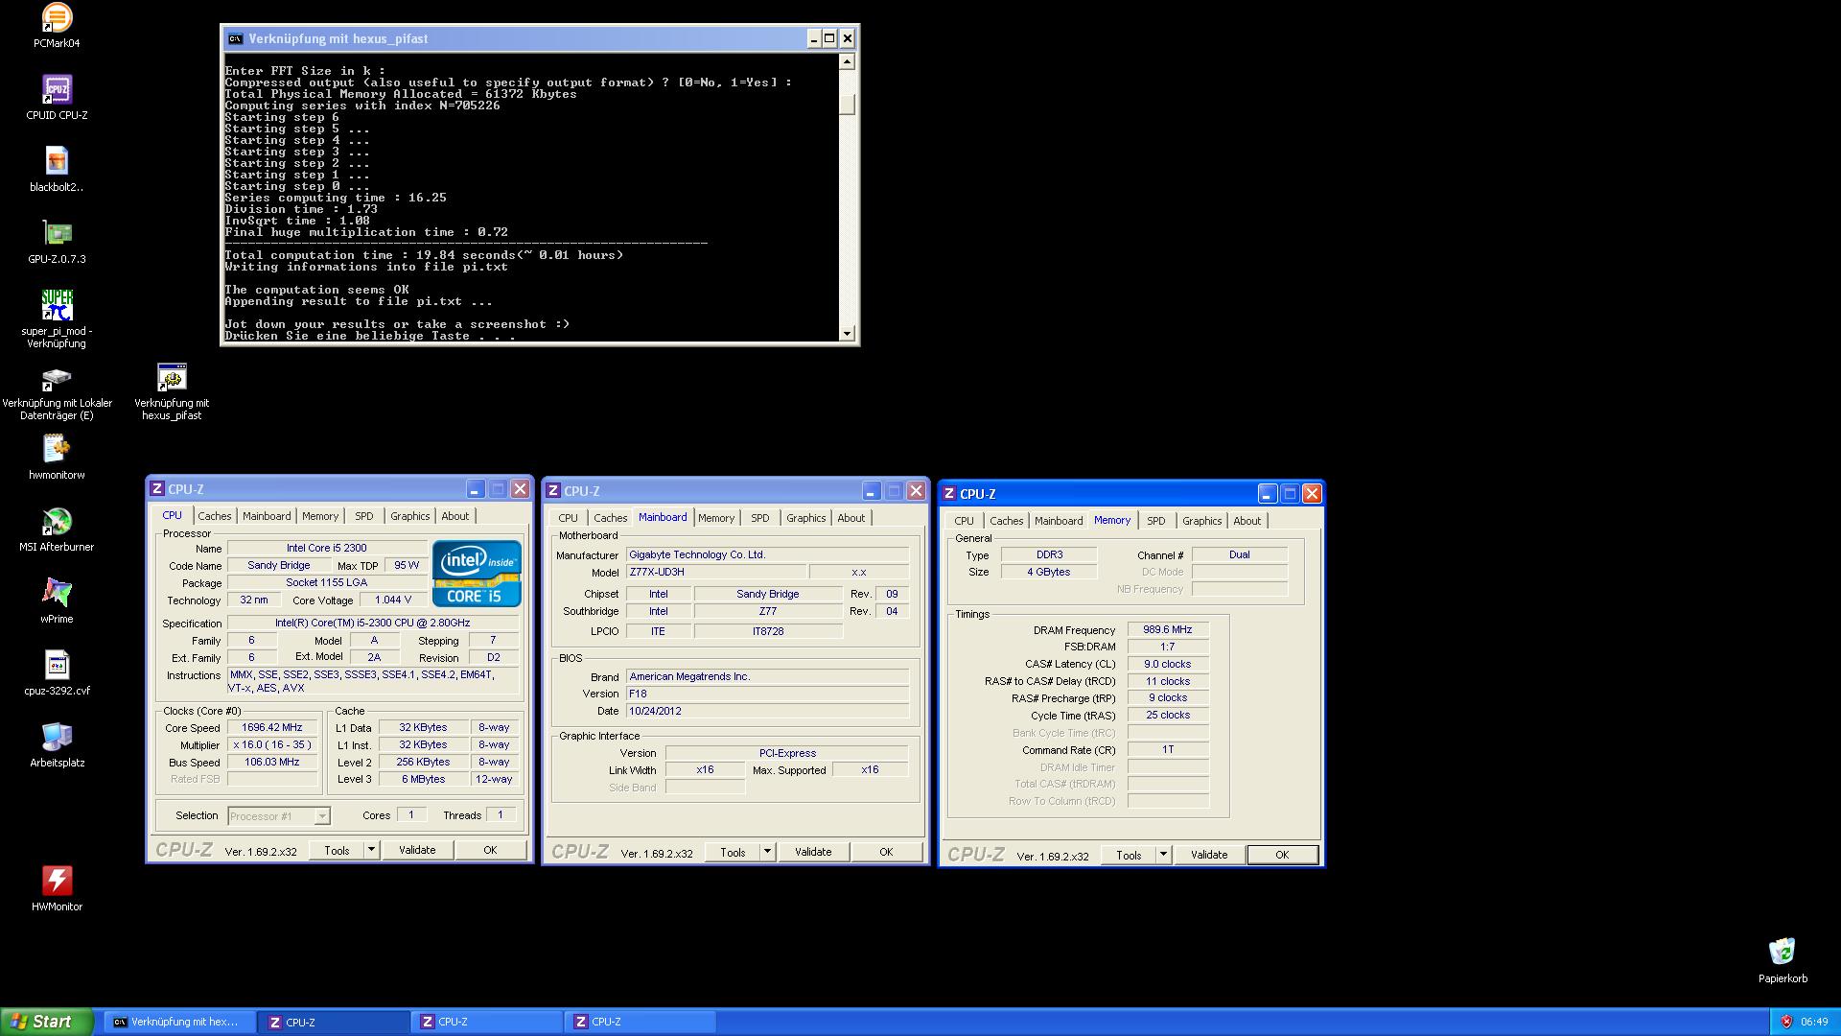This screenshot has width=1841, height=1036.
Task: Click the taskbar clock showing 06:49
Action: click(1814, 1023)
